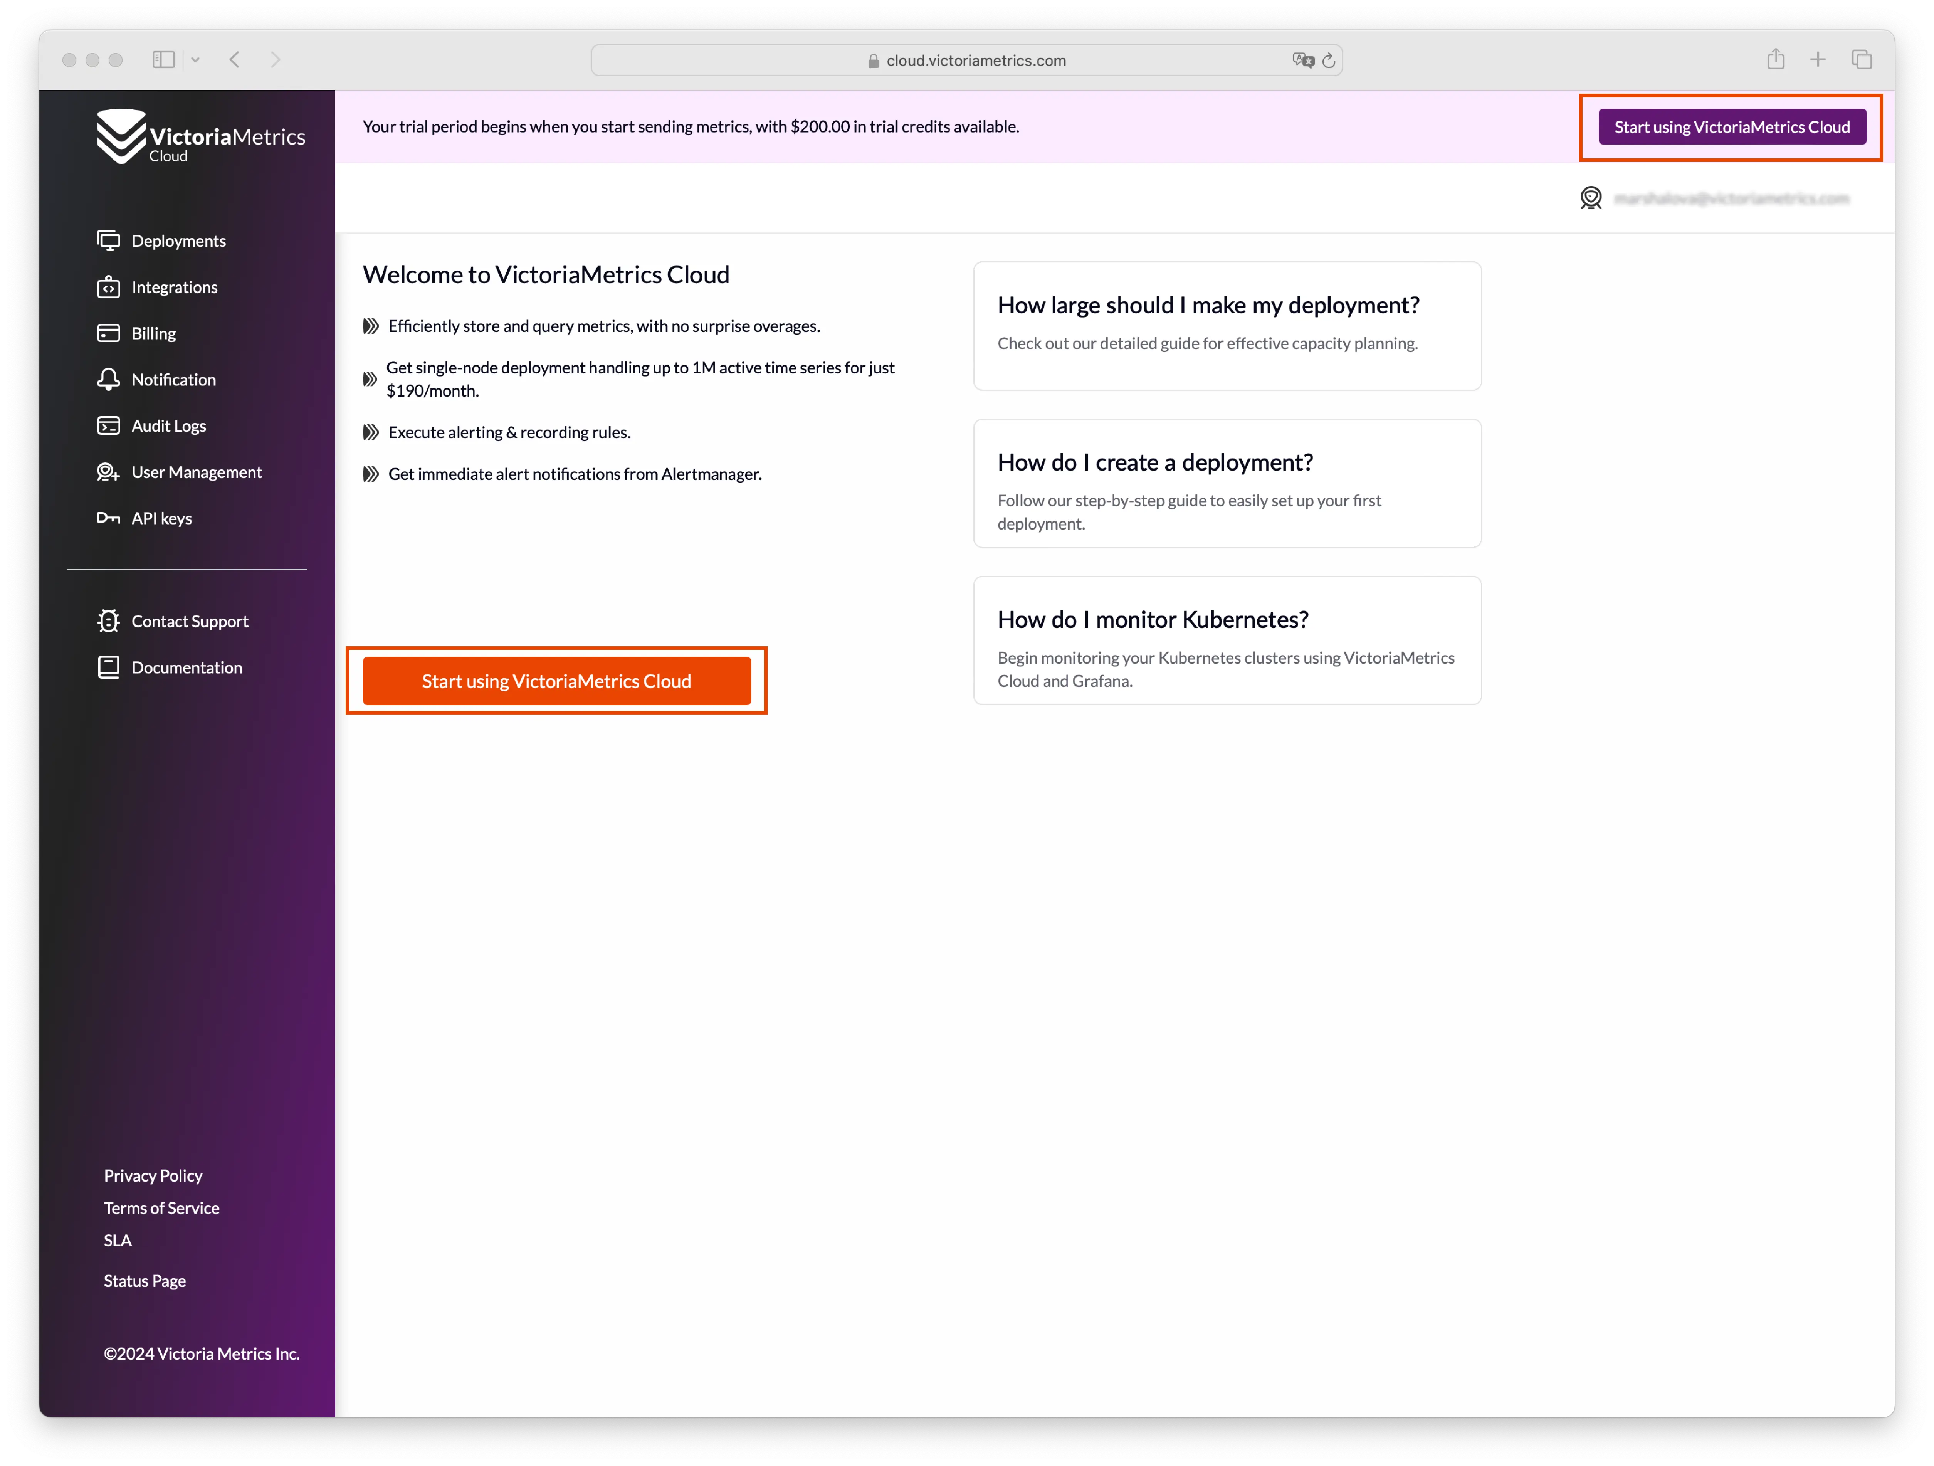This screenshot has width=1934, height=1466.
Task: Click the Audit Logs icon in sidebar
Action: point(108,425)
